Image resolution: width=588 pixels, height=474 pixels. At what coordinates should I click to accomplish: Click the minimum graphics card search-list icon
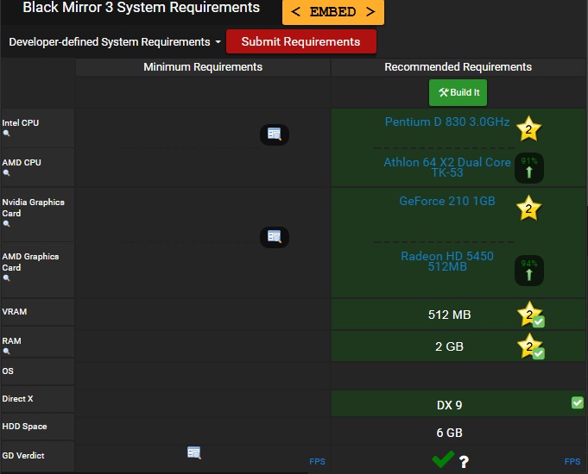pos(275,237)
